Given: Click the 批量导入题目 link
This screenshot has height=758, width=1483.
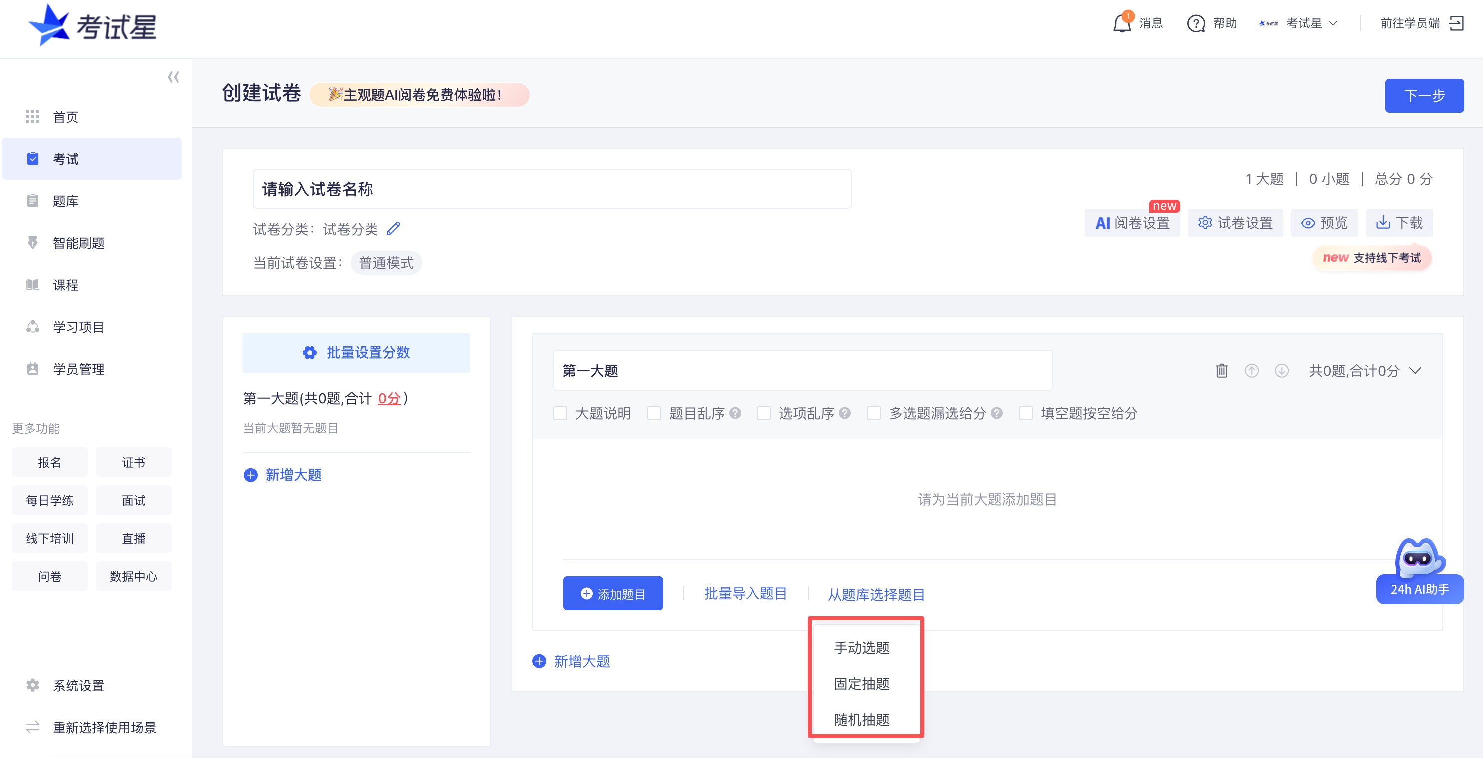Looking at the screenshot, I should [745, 593].
